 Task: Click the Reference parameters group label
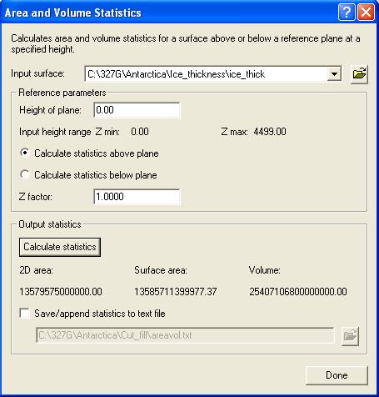pos(62,93)
